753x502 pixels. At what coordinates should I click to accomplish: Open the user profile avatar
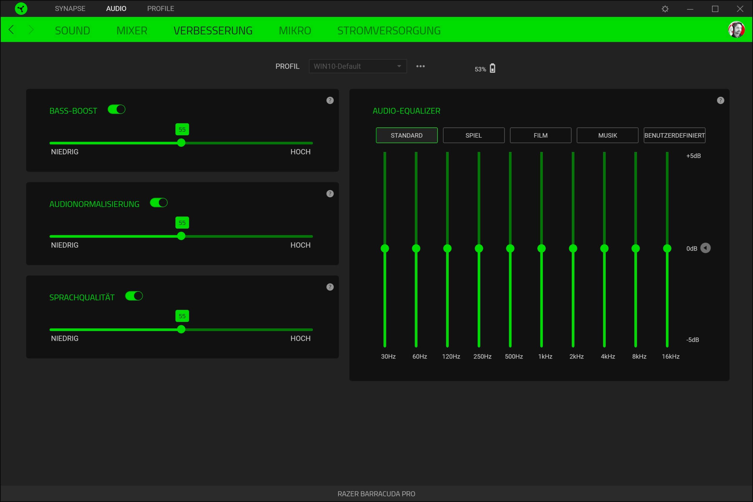pos(736,30)
